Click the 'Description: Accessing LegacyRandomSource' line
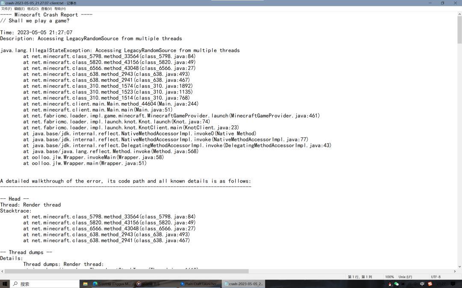 91,38
